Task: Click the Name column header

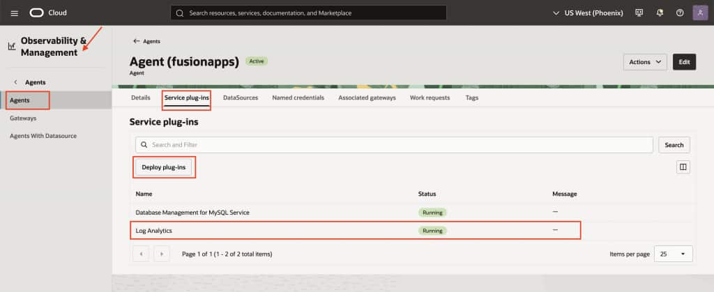Action: pyautogui.click(x=144, y=194)
